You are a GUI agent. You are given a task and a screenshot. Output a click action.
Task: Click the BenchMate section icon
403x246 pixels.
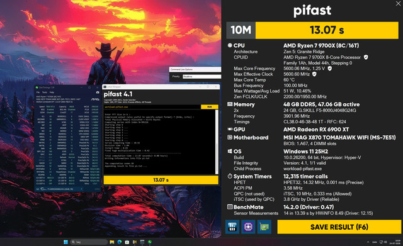pos(230,207)
